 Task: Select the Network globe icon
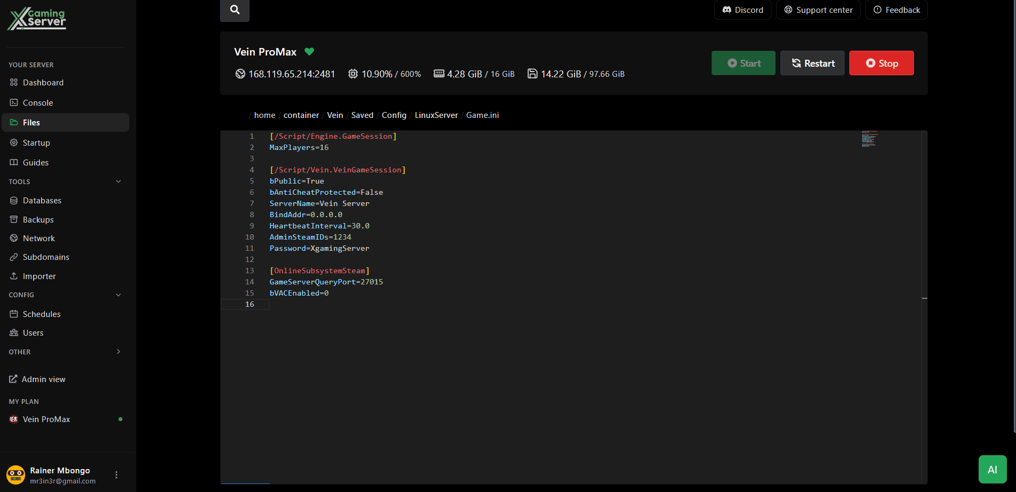[x=13, y=238]
